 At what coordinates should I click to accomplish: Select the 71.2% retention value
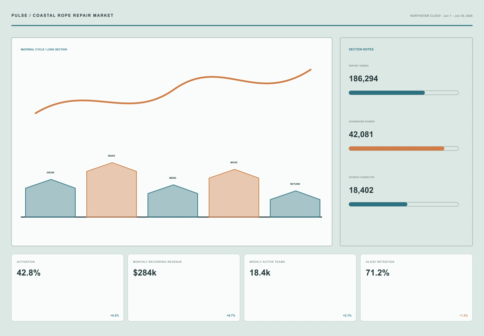pos(377,273)
